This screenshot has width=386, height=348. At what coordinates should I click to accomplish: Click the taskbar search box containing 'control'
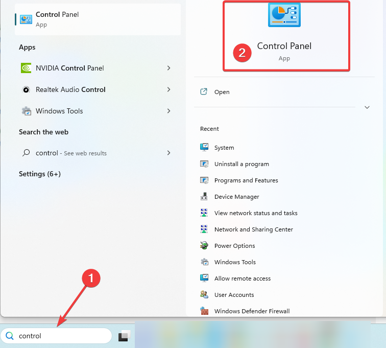click(x=56, y=336)
